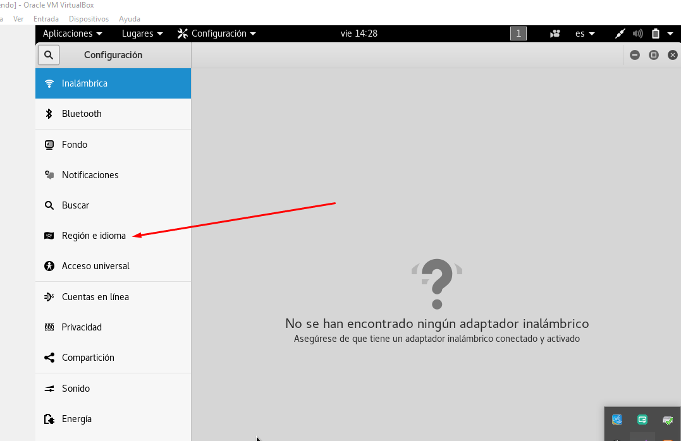Click the device with green checkmark tray icon

[x=668, y=420]
